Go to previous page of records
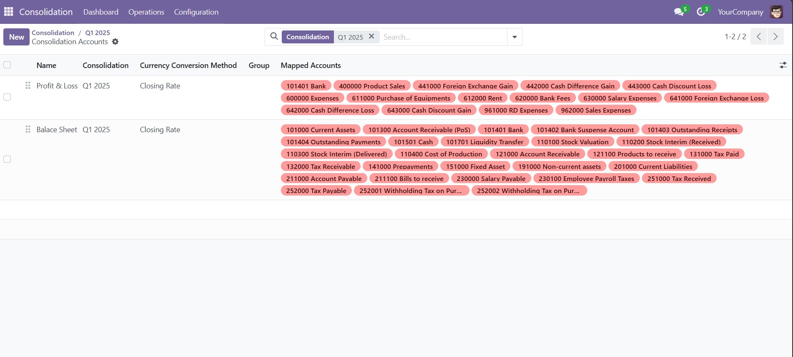The height and width of the screenshot is (357, 793). [759, 37]
